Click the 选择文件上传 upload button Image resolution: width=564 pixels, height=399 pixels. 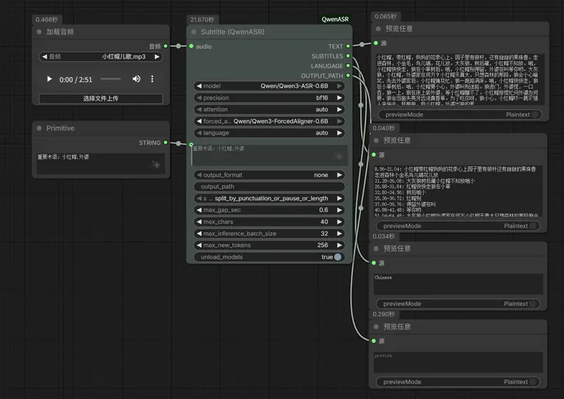point(101,99)
